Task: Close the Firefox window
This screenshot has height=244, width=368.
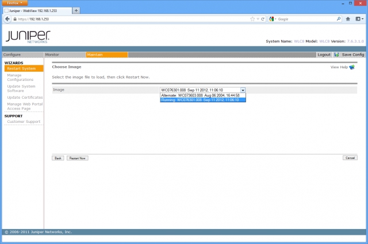Action: pyautogui.click(x=361, y=3)
